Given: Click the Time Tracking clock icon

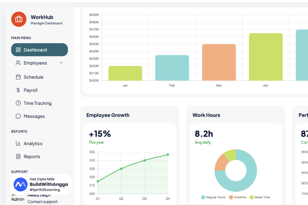Looking at the screenshot, I should click(18, 103).
